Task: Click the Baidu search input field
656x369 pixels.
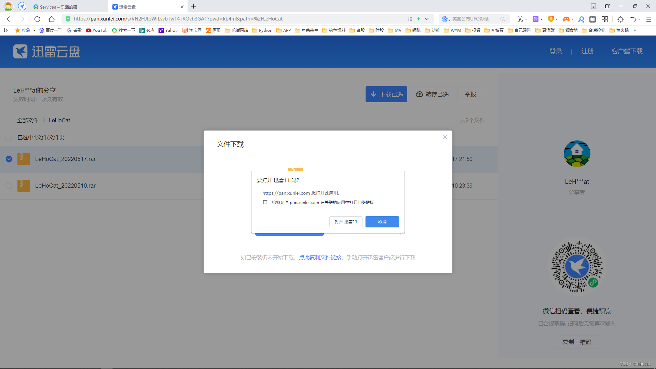Action: [x=475, y=19]
